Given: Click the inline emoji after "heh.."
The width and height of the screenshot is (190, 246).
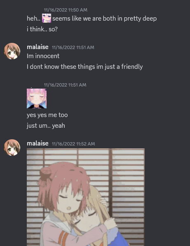Looking at the screenshot, I should [x=47, y=18].
